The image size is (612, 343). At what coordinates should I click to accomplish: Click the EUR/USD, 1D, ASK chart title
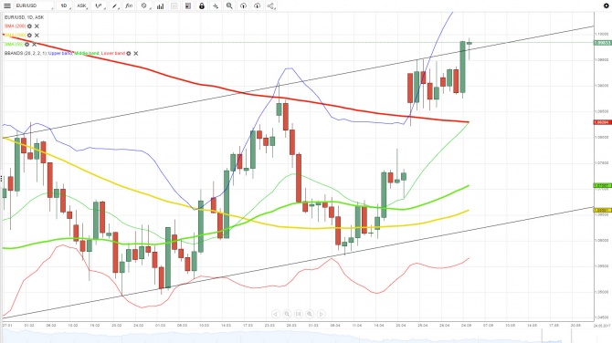click(24, 17)
